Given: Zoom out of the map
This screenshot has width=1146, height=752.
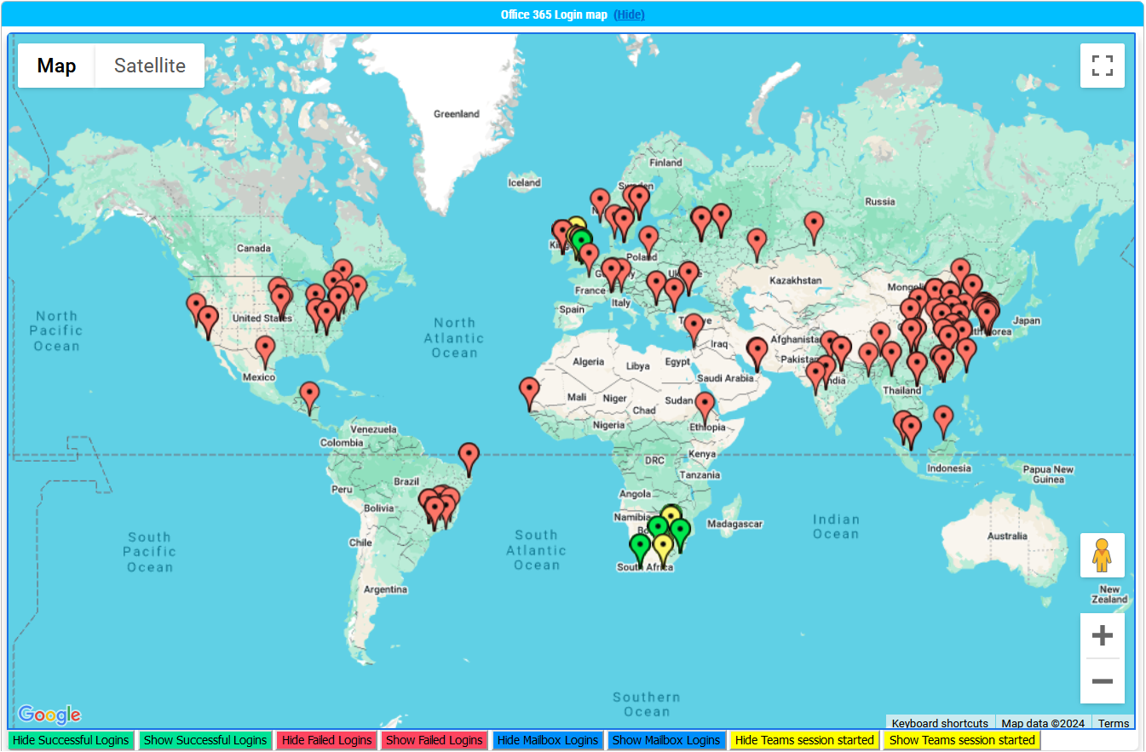Looking at the screenshot, I should click(x=1103, y=681).
